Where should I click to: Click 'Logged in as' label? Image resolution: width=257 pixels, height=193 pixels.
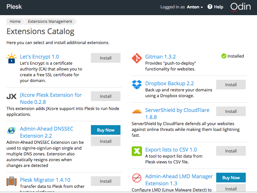click(173, 7)
